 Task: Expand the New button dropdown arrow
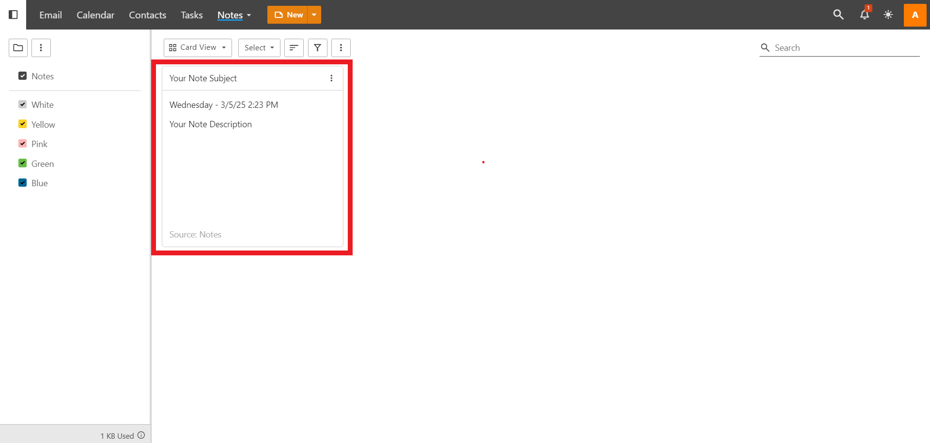point(314,15)
